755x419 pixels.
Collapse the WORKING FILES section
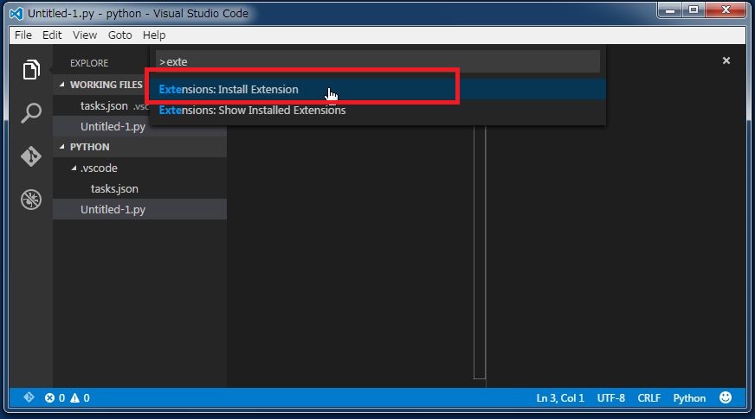62,85
